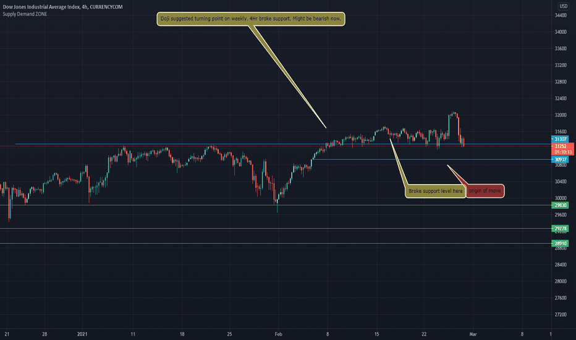Select the Doji suggested turning point callout
This screenshot has width=576, height=340.
click(x=251, y=19)
